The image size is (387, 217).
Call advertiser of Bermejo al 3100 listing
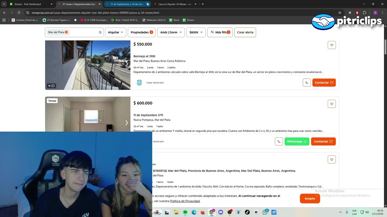pos(307,83)
